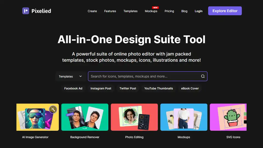The height and width of the screenshot is (148, 263).
Task: Click the search magnifier icon
Action: tap(203, 76)
